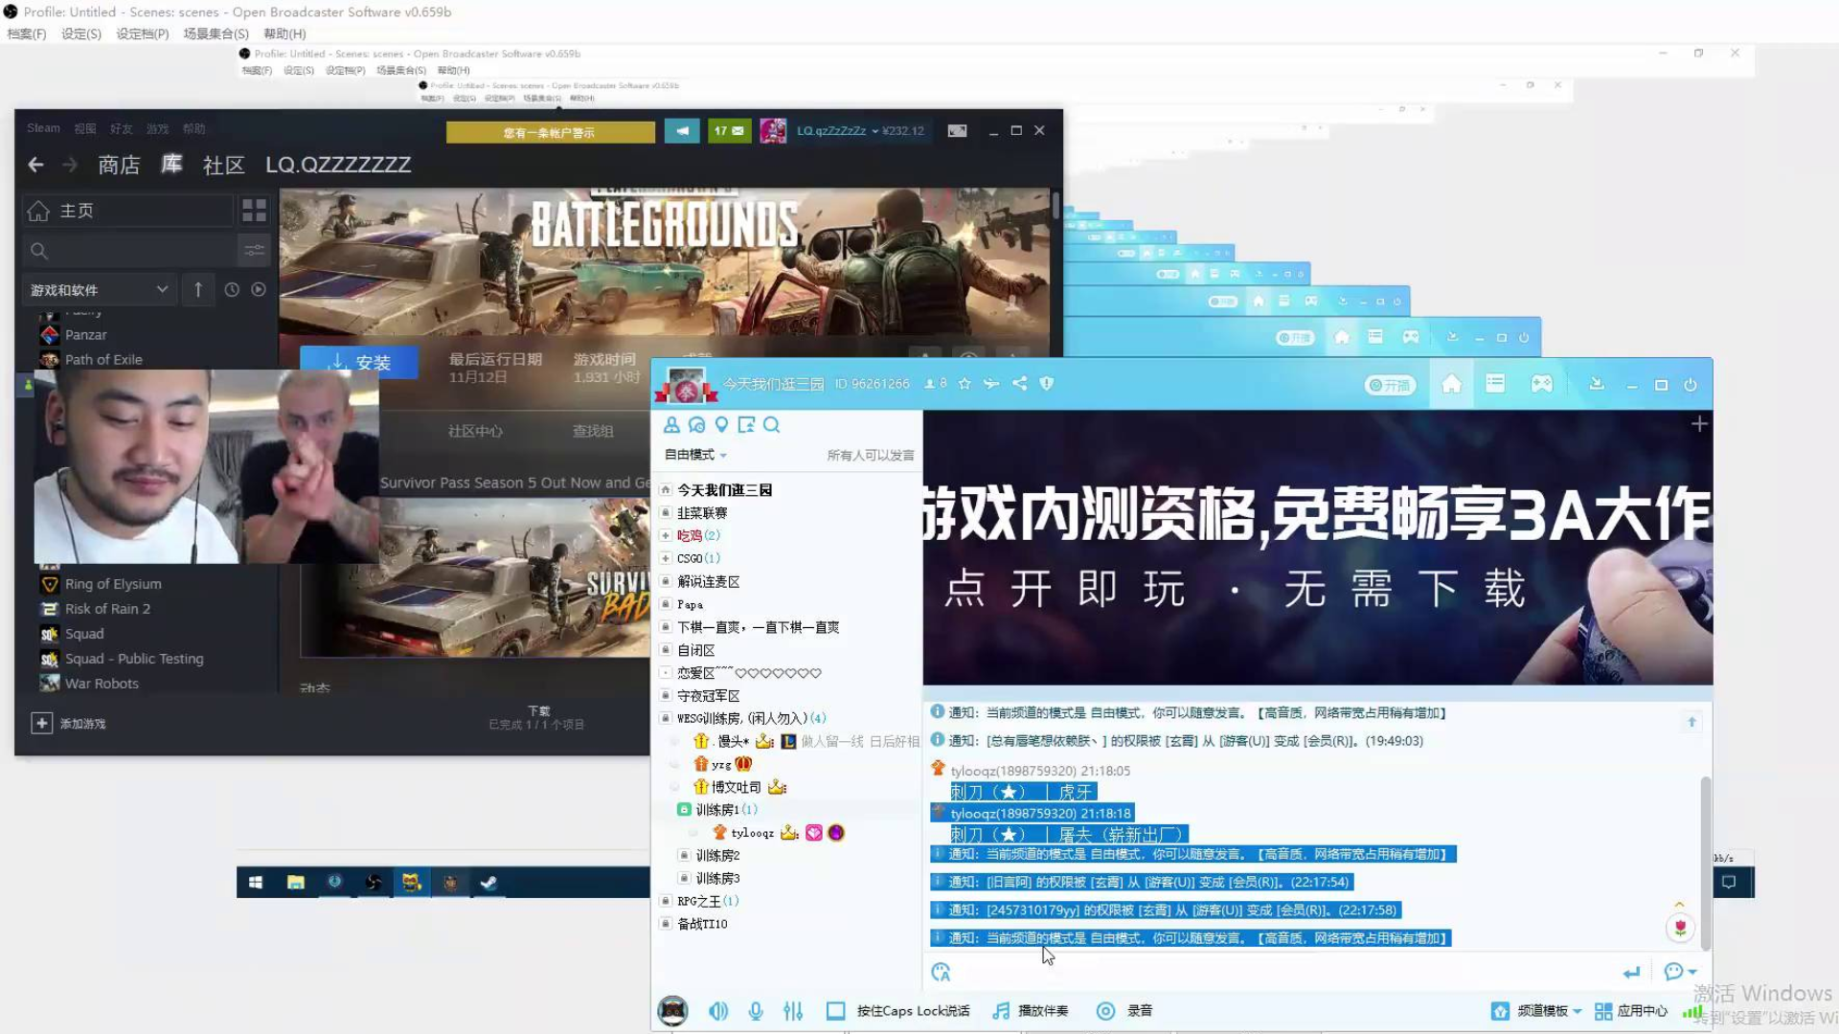Click the YY user avatar at bottom left

click(x=672, y=1011)
